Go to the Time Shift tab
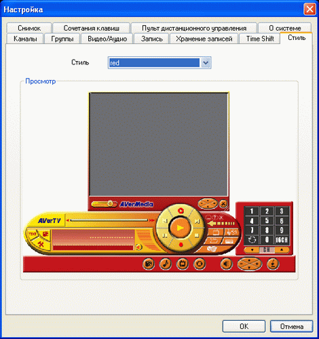The image size is (319, 339). [x=260, y=39]
